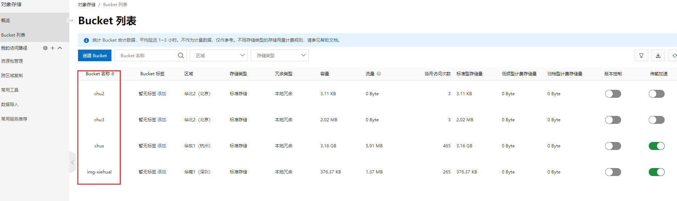Click the search magnifier in Bucket 名称 field
The image size is (677, 201).
[x=181, y=55]
